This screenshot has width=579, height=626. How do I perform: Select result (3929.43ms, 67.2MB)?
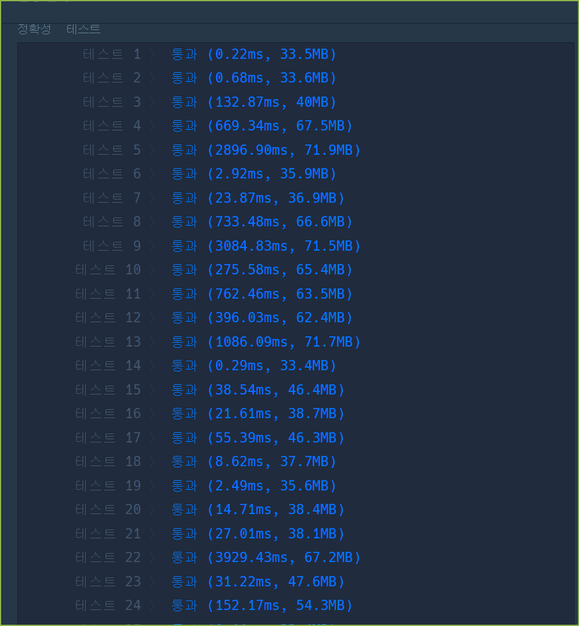284,558
